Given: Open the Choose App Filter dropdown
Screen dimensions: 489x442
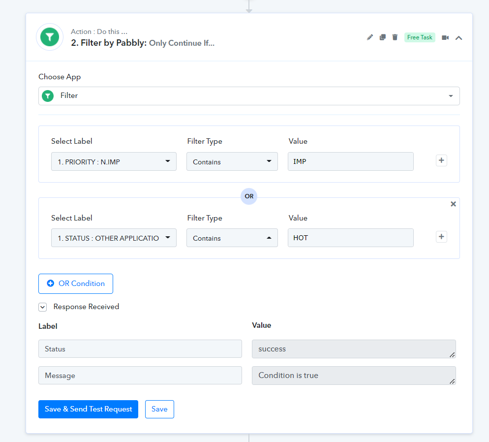Looking at the screenshot, I should pyautogui.click(x=249, y=96).
